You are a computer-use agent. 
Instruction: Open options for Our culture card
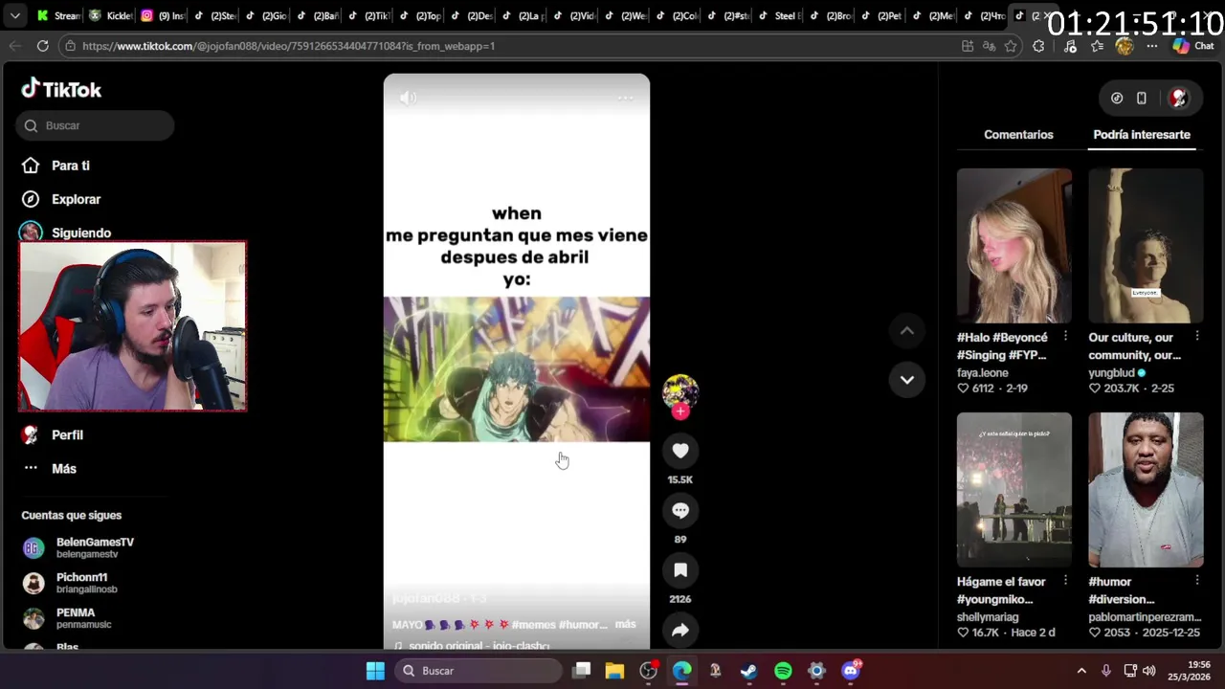click(x=1196, y=337)
